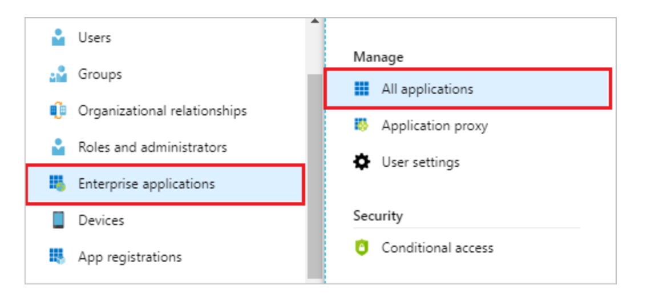This screenshot has width=647, height=297.
Task: Open Conditional access text link
Action: pyautogui.click(x=438, y=248)
